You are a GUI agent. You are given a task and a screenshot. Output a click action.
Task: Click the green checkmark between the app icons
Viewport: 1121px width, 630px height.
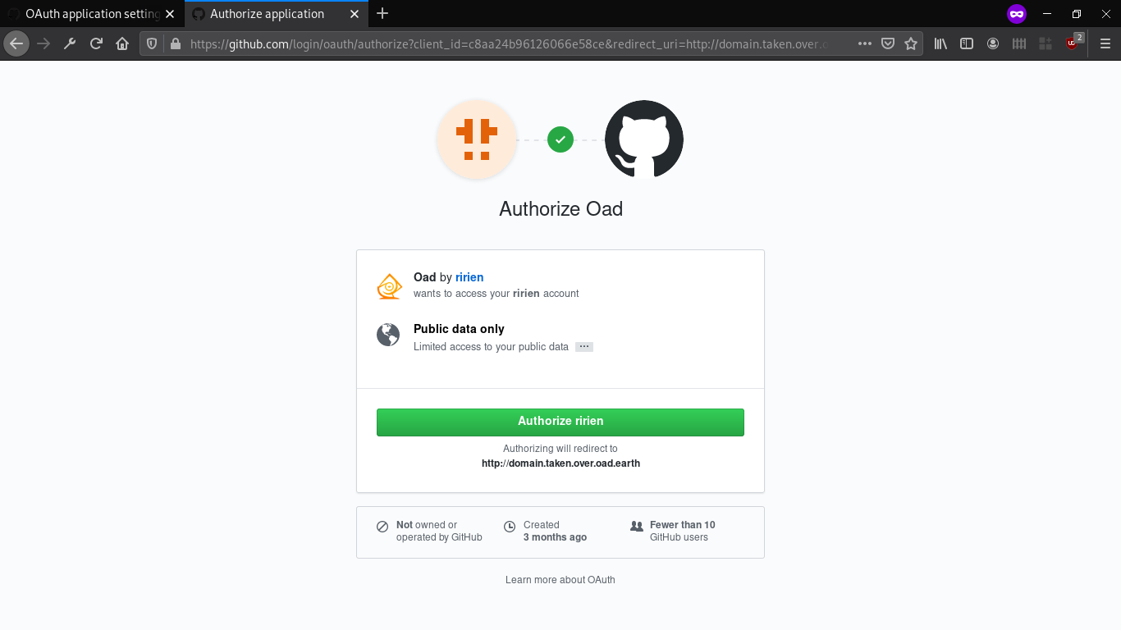coord(560,139)
